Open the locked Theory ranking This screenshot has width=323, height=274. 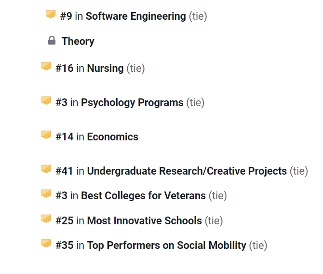point(78,41)
